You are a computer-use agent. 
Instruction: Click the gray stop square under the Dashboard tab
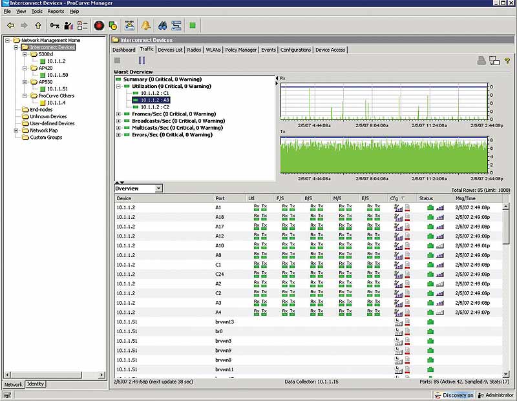coord(118,61)
